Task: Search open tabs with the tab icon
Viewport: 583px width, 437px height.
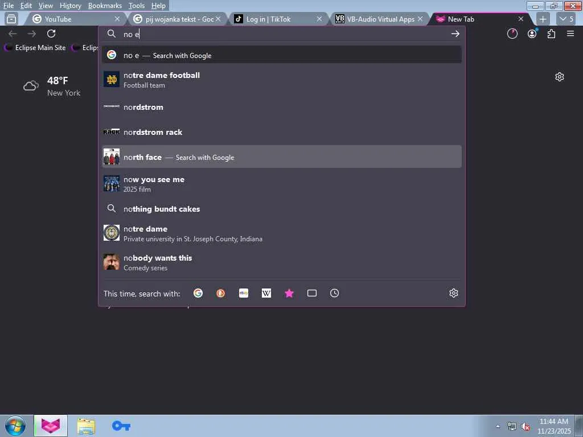Action: pyautogui.click(x=311, y=293)
